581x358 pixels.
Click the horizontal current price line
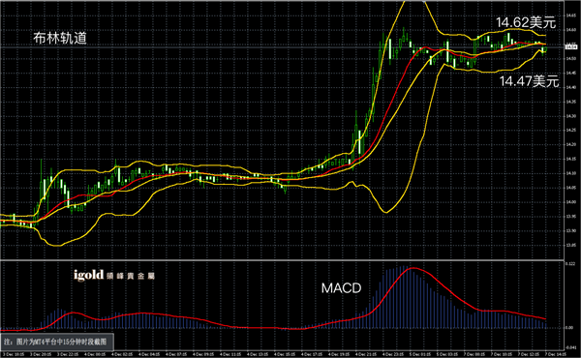pyautogui.click(x=283, y=47)
